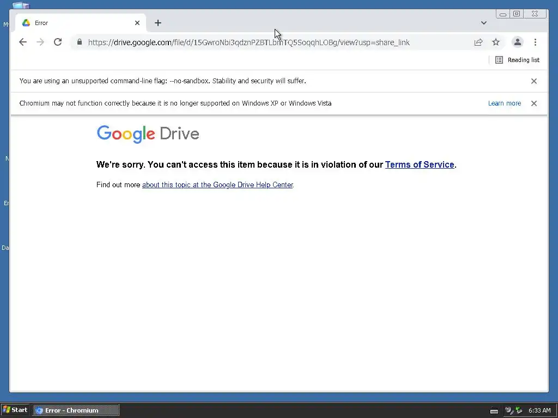Click the Drive favicon on the tab
558x418 pixels.
pos(26,23)
